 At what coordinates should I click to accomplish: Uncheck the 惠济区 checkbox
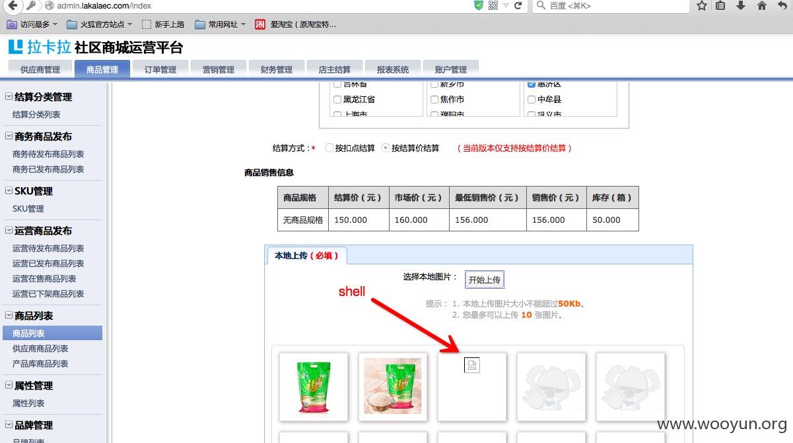coord(532,84)
